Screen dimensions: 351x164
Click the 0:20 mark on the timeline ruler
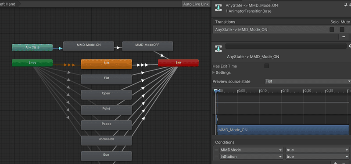click(x=307, y=91)
